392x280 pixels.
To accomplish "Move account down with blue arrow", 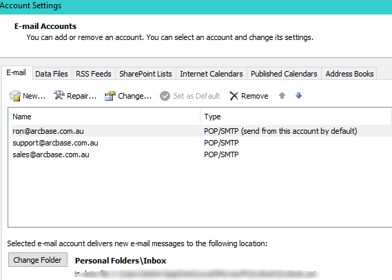I will coord(298,96).
